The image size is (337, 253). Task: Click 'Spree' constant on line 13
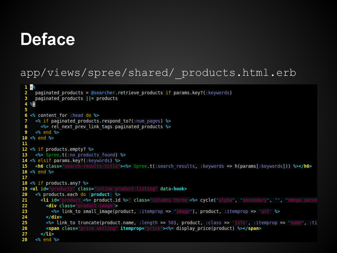coord(52,155)
